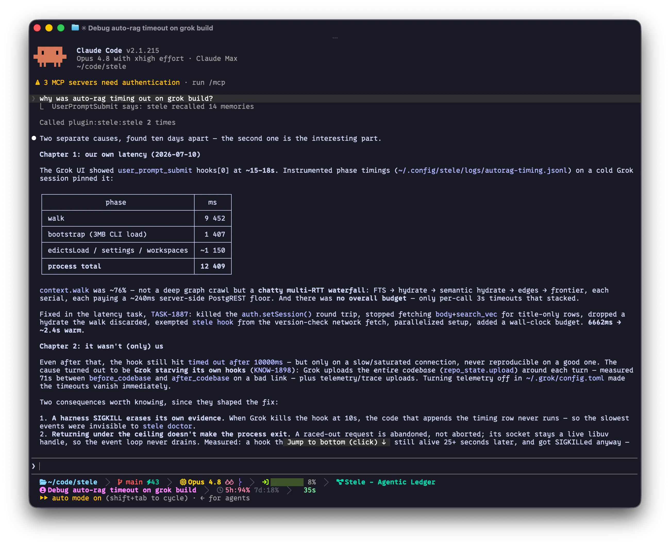
Task: Click the '12 409' process total value
Action: tap(213, 266)
